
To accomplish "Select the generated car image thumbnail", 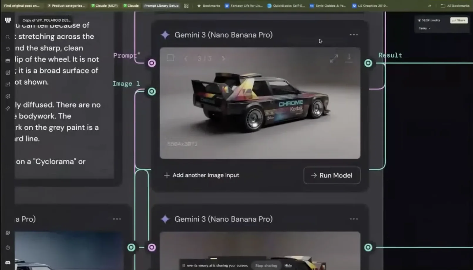I will click(260, 103).
